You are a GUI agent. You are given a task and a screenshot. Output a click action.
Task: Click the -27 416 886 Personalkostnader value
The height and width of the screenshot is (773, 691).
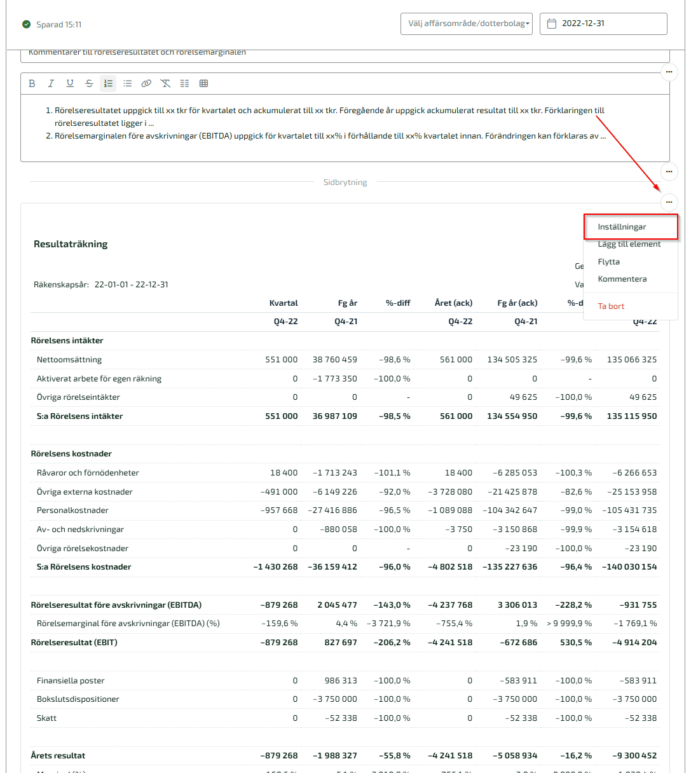tap(332, 510)
